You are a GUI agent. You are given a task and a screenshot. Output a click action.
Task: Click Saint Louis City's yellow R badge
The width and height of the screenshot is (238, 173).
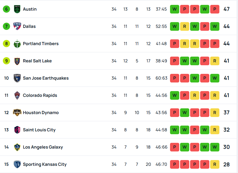214,130
